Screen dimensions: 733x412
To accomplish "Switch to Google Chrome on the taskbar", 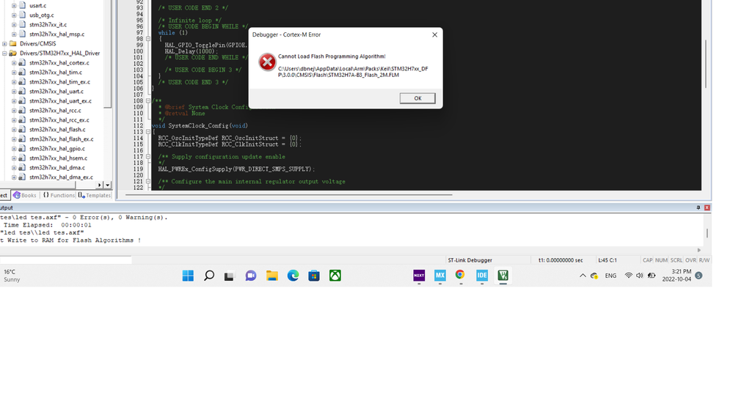I will (460, 275).
